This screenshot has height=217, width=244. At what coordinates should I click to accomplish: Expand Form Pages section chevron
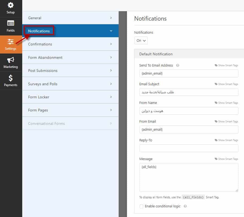coord(111,110)
